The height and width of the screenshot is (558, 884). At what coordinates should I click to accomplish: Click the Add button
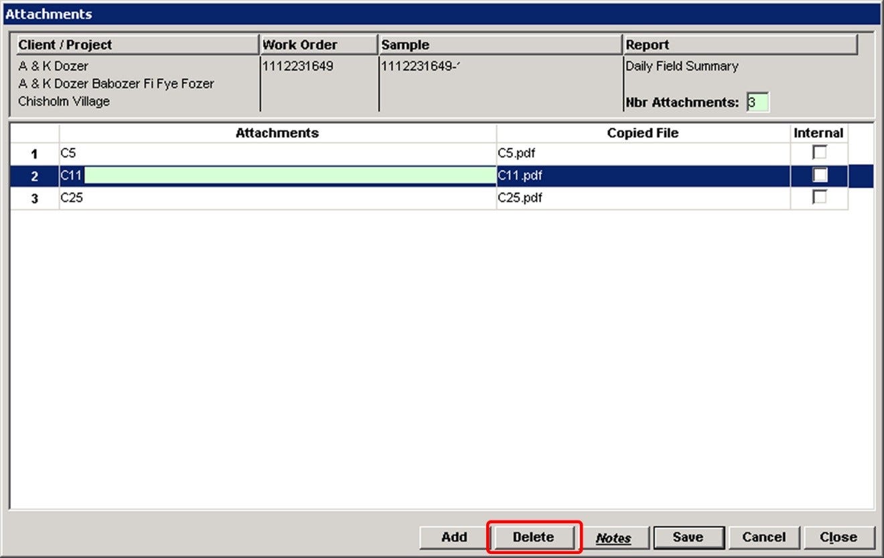[454, 537]
